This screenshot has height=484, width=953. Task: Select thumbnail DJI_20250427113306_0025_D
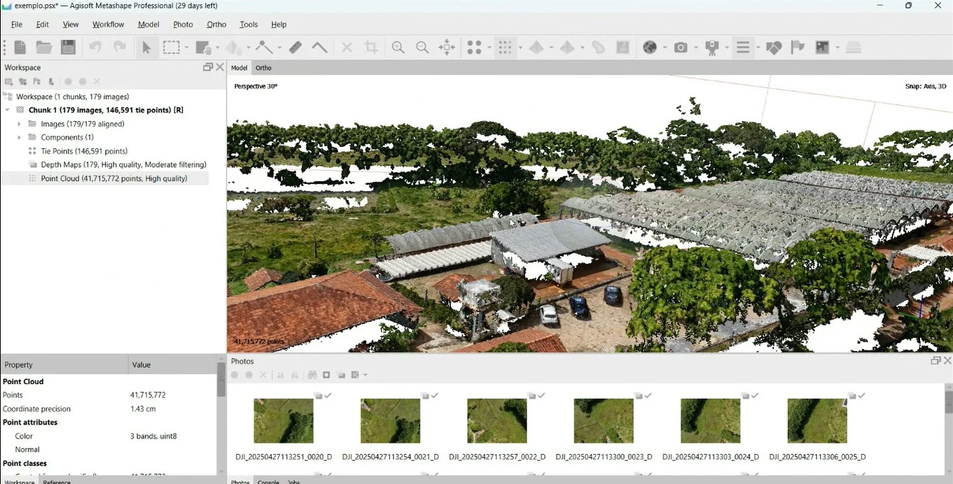coord(817,420)
